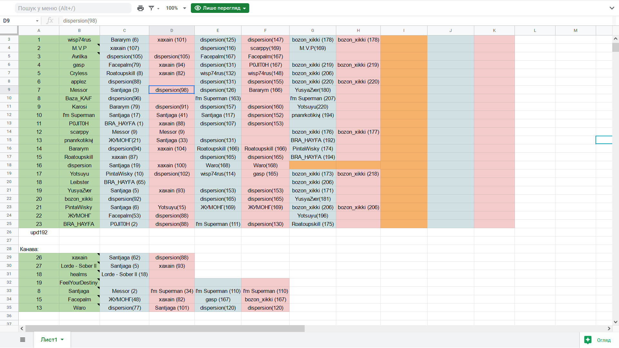Expand the top-right collapse chevron
The width and height of the screenshot is (619, 348).
612,8
